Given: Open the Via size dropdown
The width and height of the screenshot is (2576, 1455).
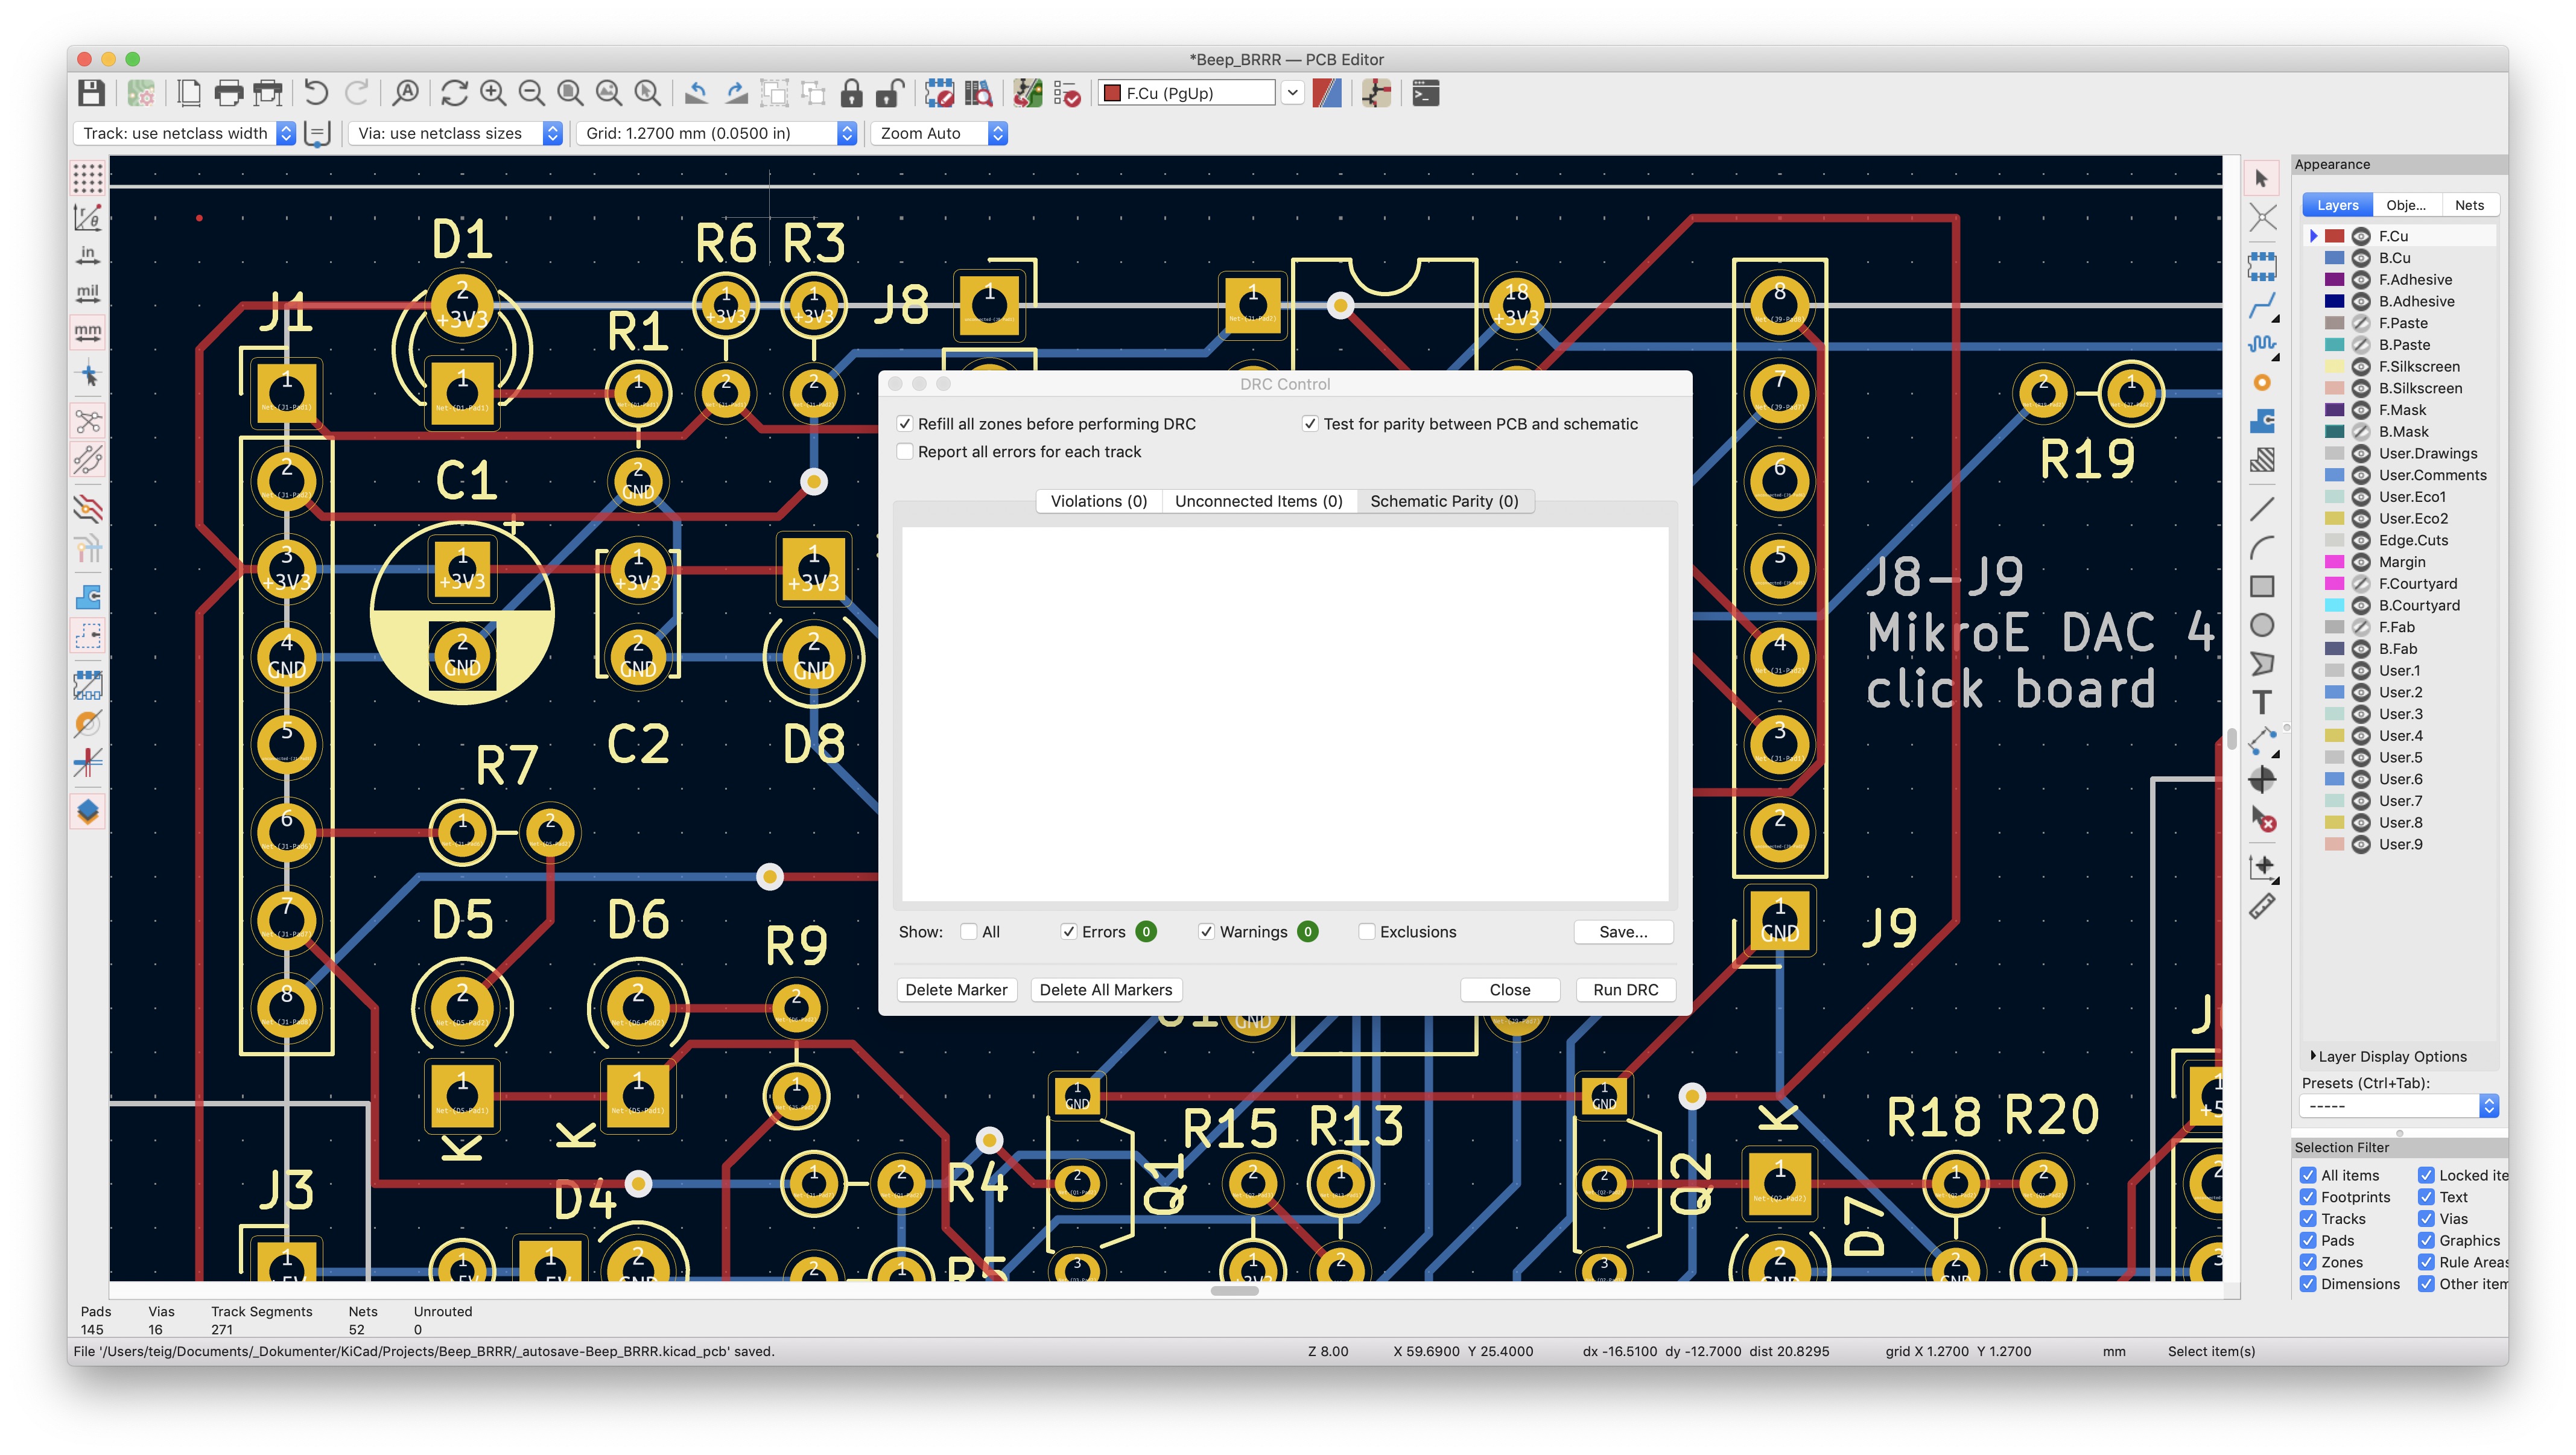Looking at the screenshot, I should pos(455,133).
